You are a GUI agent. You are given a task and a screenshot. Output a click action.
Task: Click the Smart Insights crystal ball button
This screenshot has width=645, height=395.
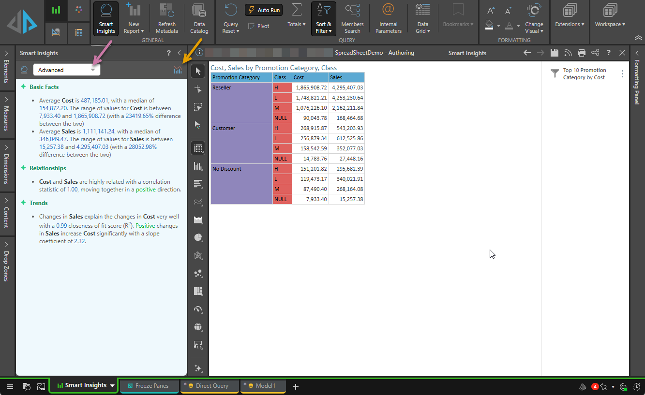coord(105,18)
